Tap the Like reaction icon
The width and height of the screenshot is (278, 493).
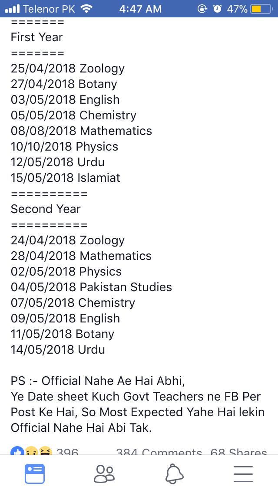17,451
